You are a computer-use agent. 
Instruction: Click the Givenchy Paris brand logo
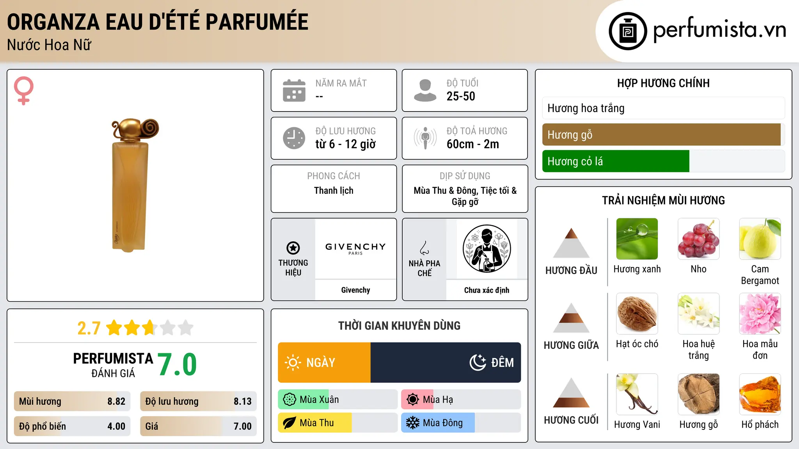[x=355, y=249]
